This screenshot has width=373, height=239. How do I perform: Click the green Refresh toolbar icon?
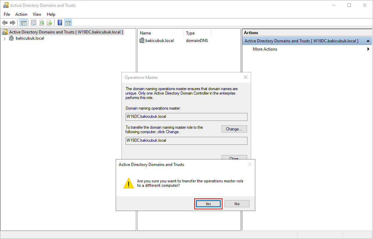[x=42, y=23]
